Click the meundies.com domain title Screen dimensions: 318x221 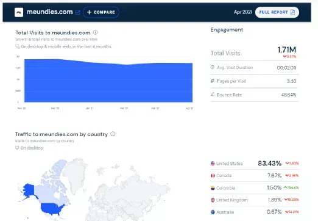click(49, 12)
